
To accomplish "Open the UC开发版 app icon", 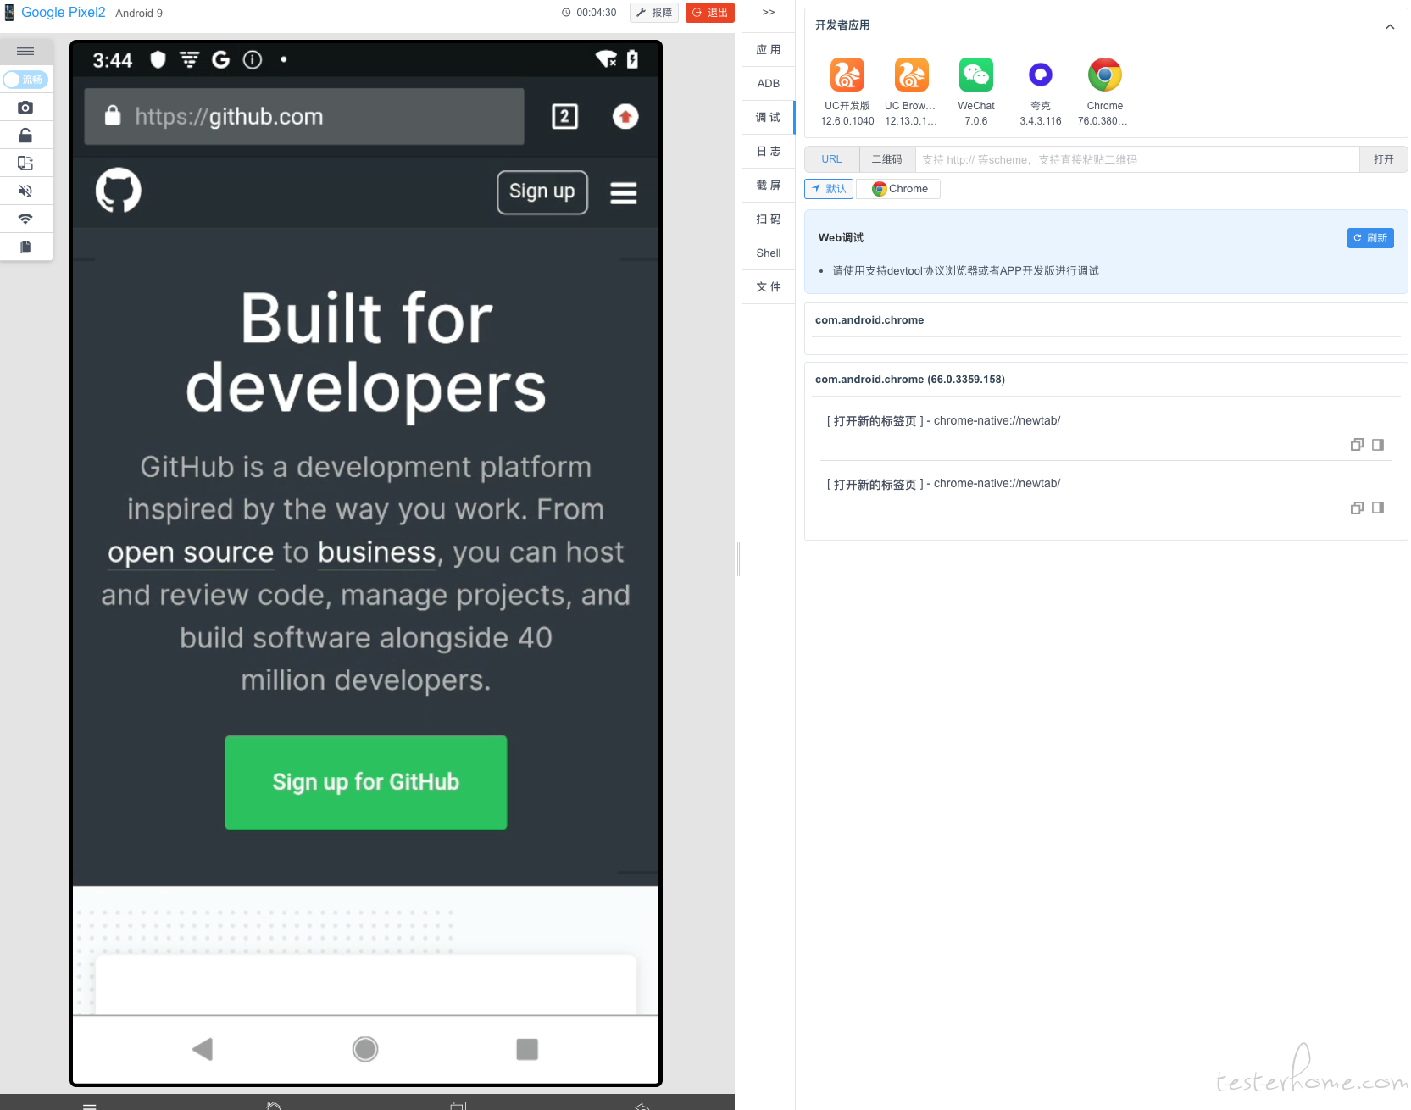I will (847, 75).
